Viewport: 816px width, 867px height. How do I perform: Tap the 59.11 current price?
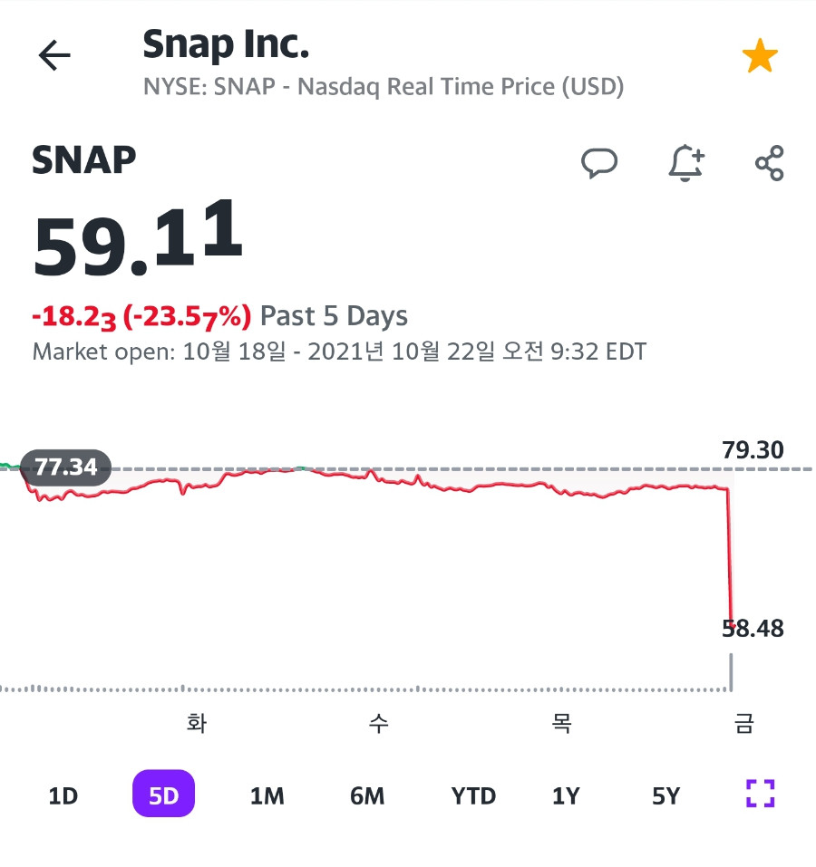pos(138,239)
